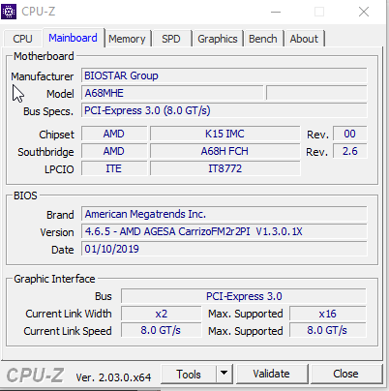Open the Memory tab

pos(127,39)
